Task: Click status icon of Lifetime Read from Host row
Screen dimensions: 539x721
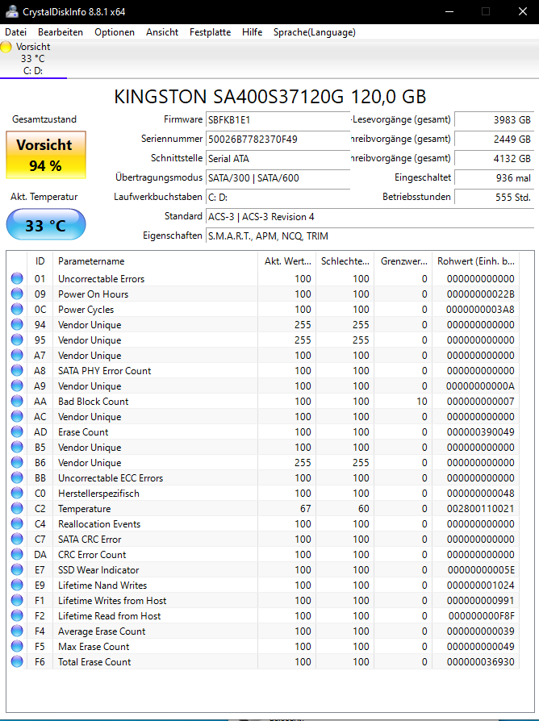Action: 17,615
